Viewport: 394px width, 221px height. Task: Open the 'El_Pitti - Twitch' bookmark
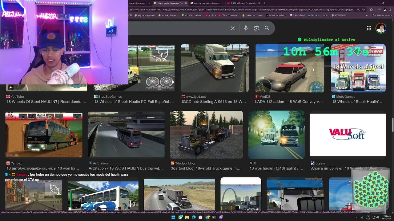pos(298,15)
